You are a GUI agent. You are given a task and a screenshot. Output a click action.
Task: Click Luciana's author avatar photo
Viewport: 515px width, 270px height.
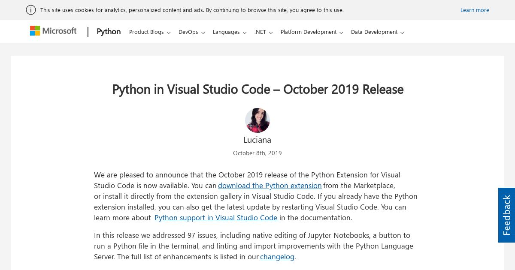click(257, 120)
